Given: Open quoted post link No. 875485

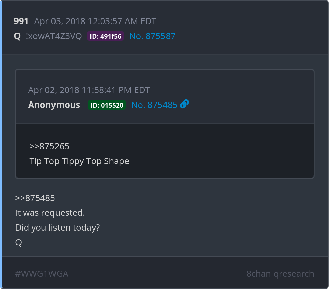Looking at the screenshot, I should click(154, 105).
